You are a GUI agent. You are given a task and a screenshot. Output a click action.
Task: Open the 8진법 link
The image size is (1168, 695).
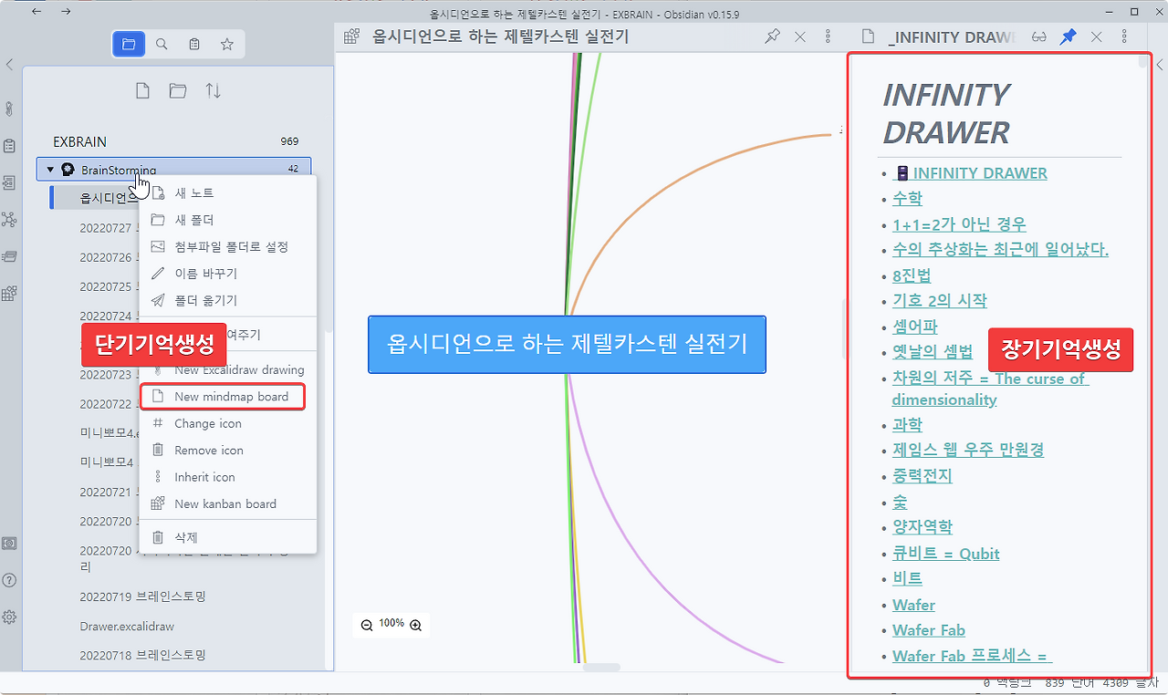pyautogui.click(x=912, y=275)
